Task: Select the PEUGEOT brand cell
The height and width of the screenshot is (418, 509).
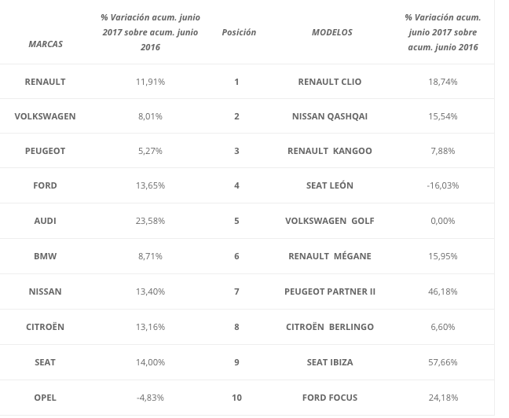Action: [45, 151]
